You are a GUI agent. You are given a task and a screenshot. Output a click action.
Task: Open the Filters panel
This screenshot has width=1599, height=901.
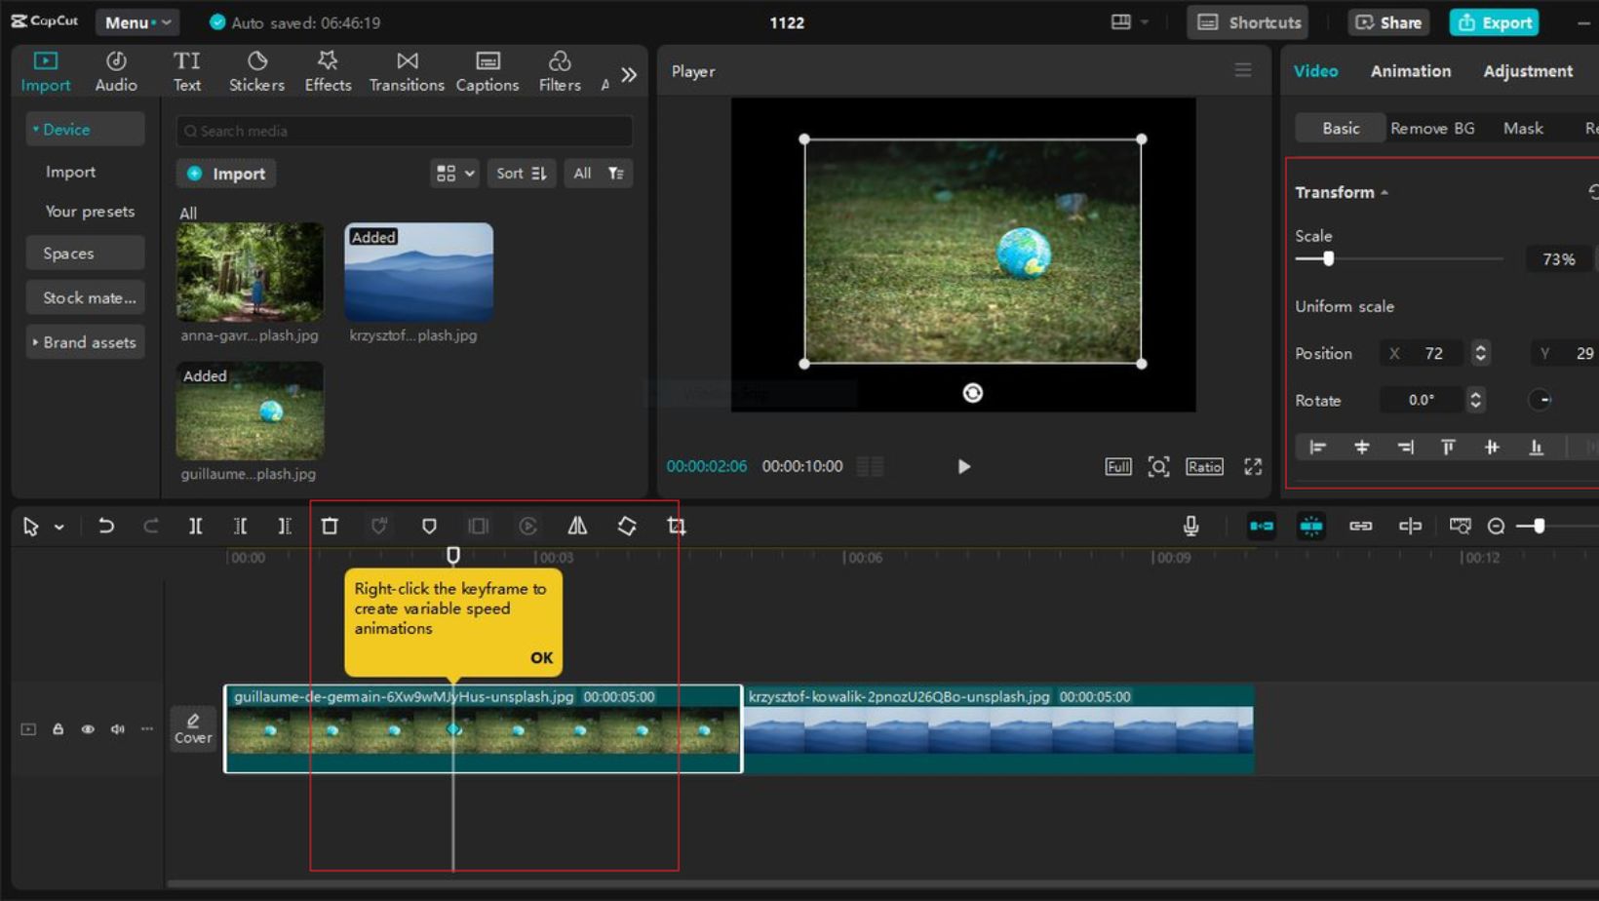coord(560,71)
